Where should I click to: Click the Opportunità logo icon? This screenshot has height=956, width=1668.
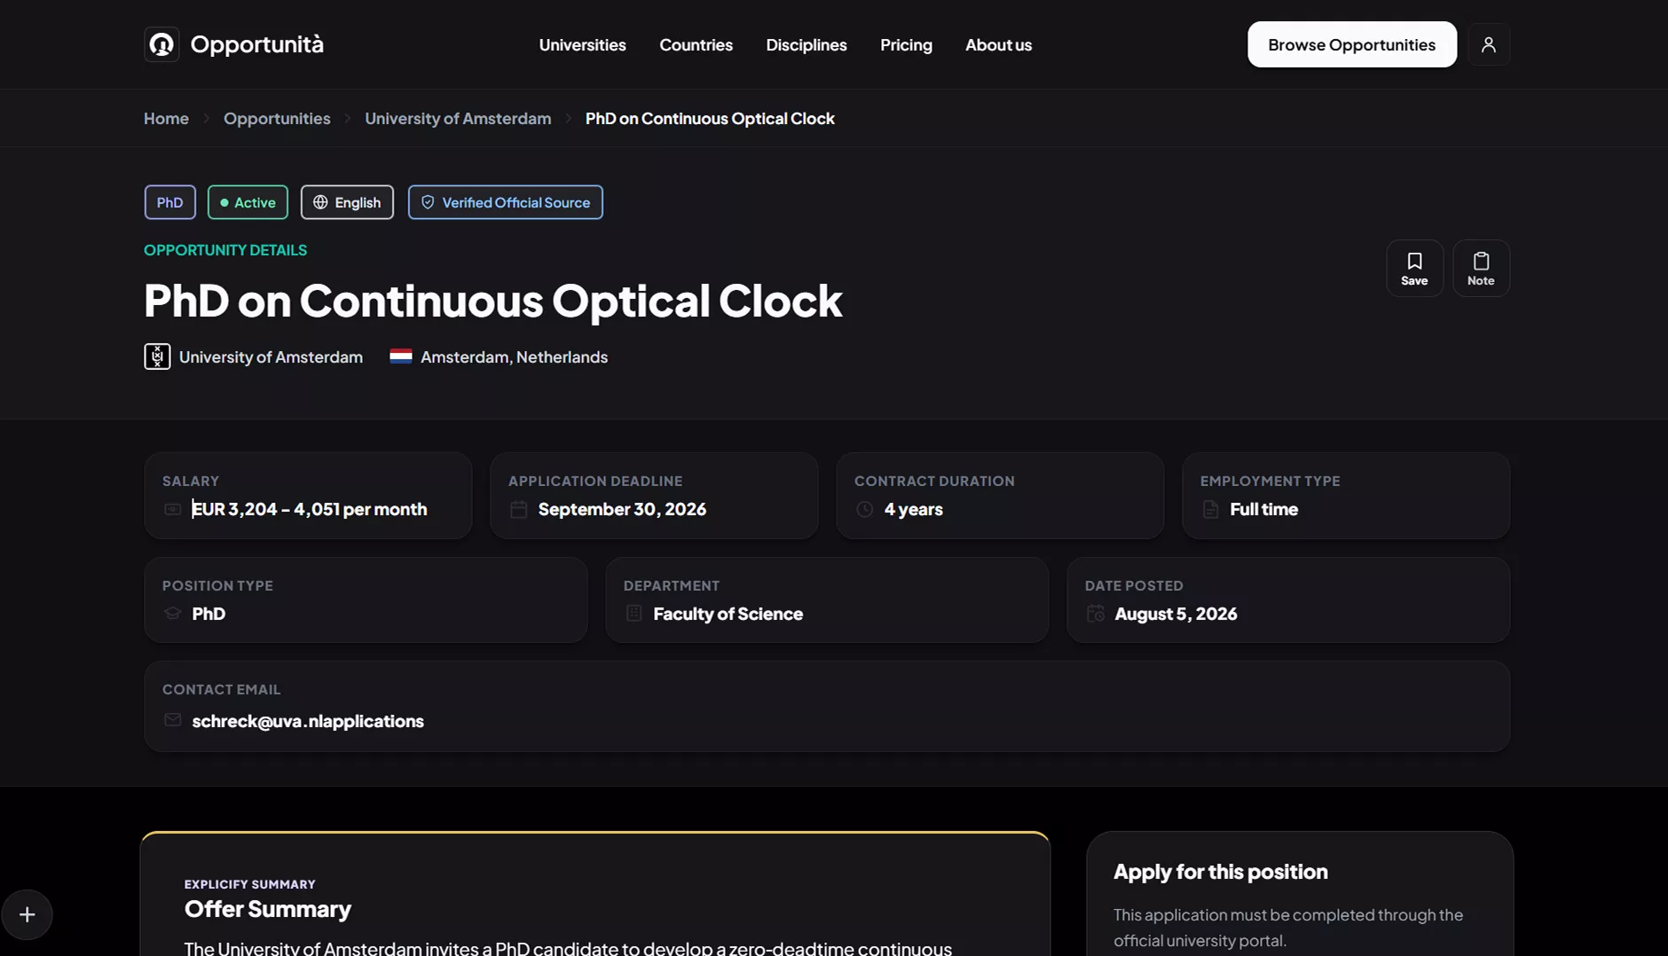tap(161, 44)
